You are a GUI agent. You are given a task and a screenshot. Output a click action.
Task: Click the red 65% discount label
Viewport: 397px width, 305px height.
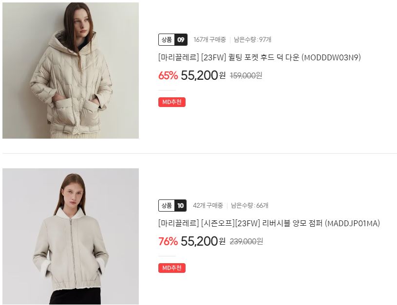point(168,75)
